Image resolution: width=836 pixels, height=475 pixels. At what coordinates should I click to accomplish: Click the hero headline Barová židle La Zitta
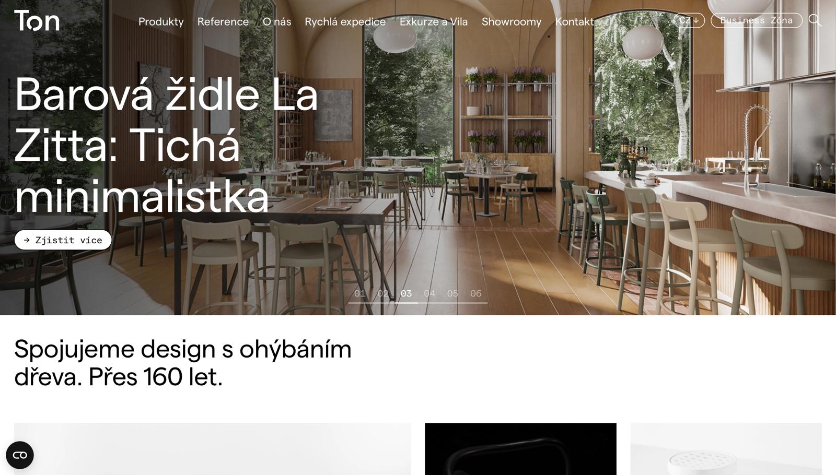point(166,145)
